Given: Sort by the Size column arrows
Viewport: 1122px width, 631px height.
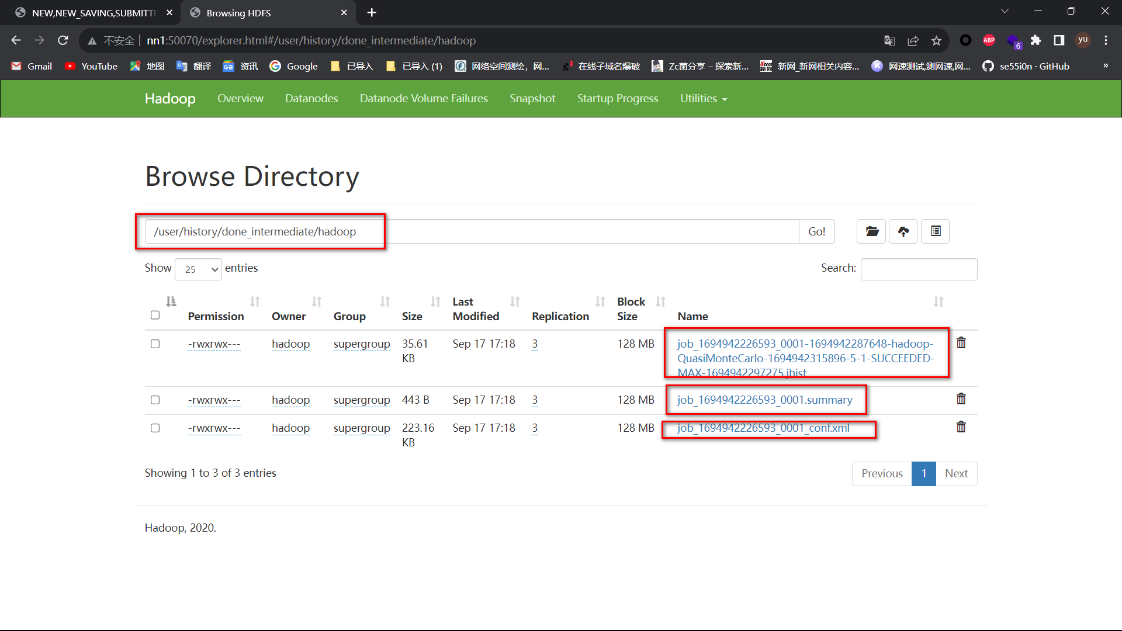Looking at the screenshot, I should coord(435,301).
